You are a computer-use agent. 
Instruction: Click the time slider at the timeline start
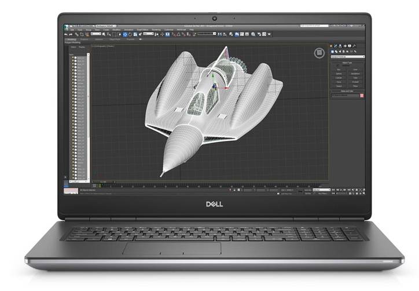(103, 182)
